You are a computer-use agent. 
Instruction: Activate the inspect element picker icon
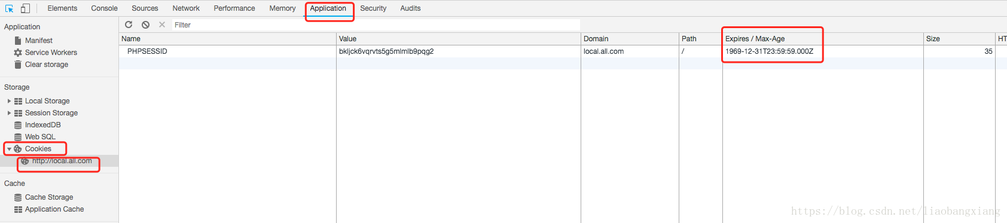pos(9,8)
